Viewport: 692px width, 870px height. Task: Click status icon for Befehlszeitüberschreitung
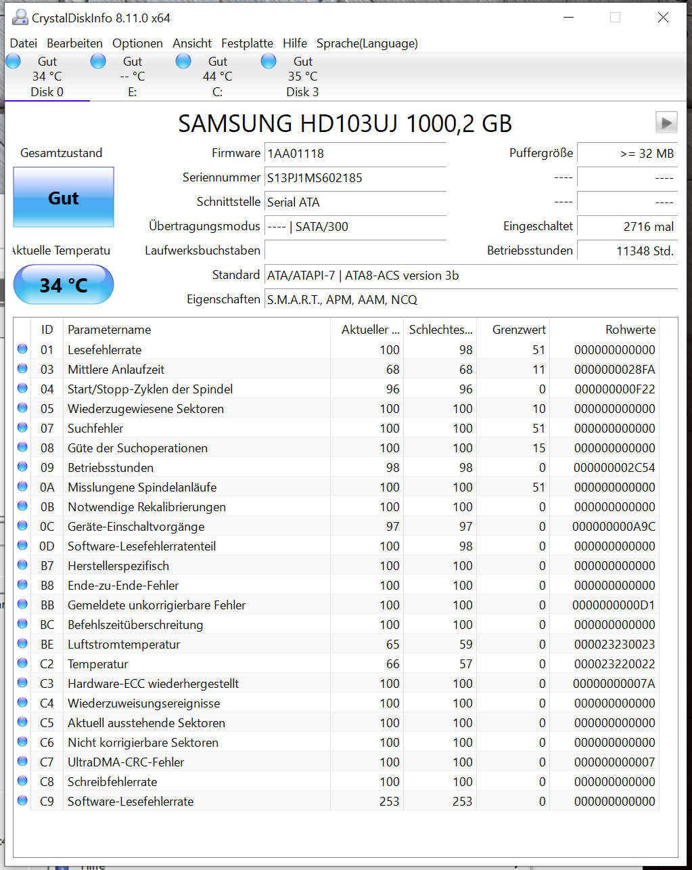pyautogui.click(x=22, y=624)
